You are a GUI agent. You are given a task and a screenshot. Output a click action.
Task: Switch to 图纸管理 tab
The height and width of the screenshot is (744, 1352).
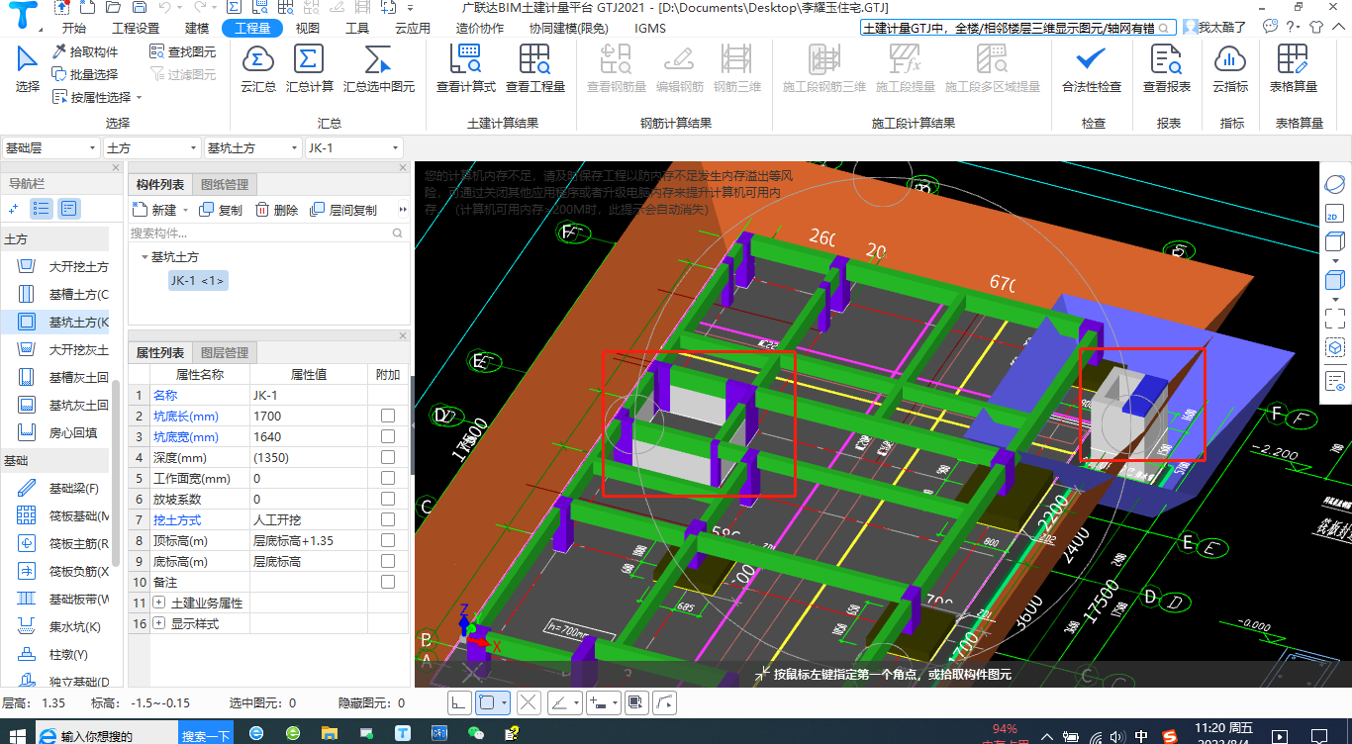tap(225, 184)
